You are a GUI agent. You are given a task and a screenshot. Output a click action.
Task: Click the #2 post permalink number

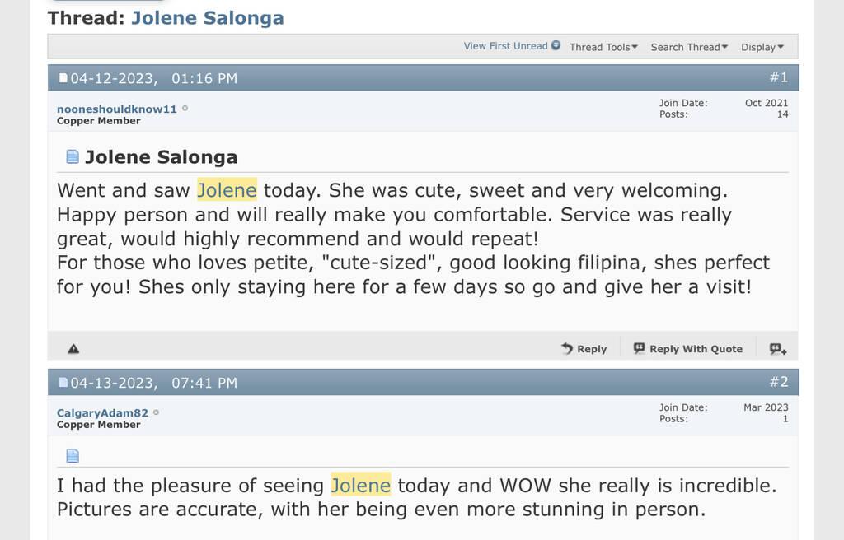[779, 382]
